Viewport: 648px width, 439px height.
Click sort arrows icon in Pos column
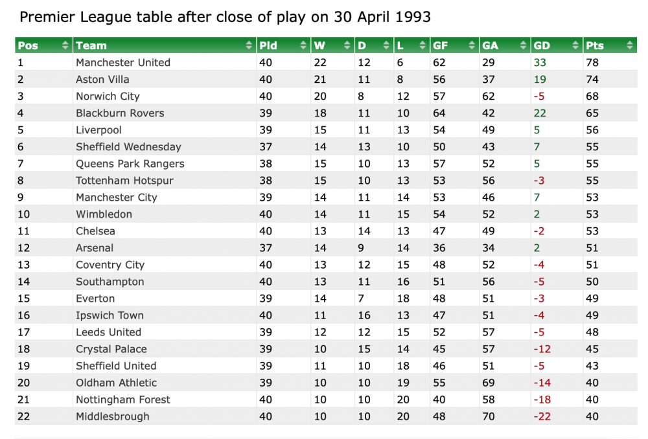(x=65, y=45)
